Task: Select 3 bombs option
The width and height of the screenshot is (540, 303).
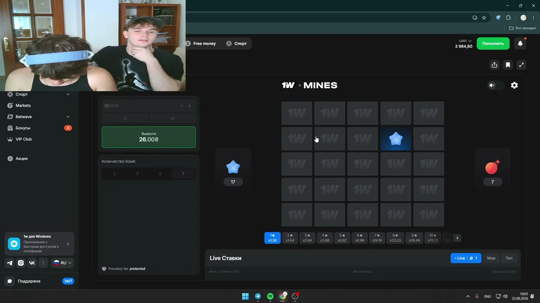Action: click(x=137, y=173)
